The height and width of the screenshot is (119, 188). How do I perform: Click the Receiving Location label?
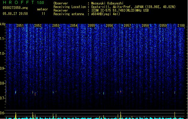70,7
